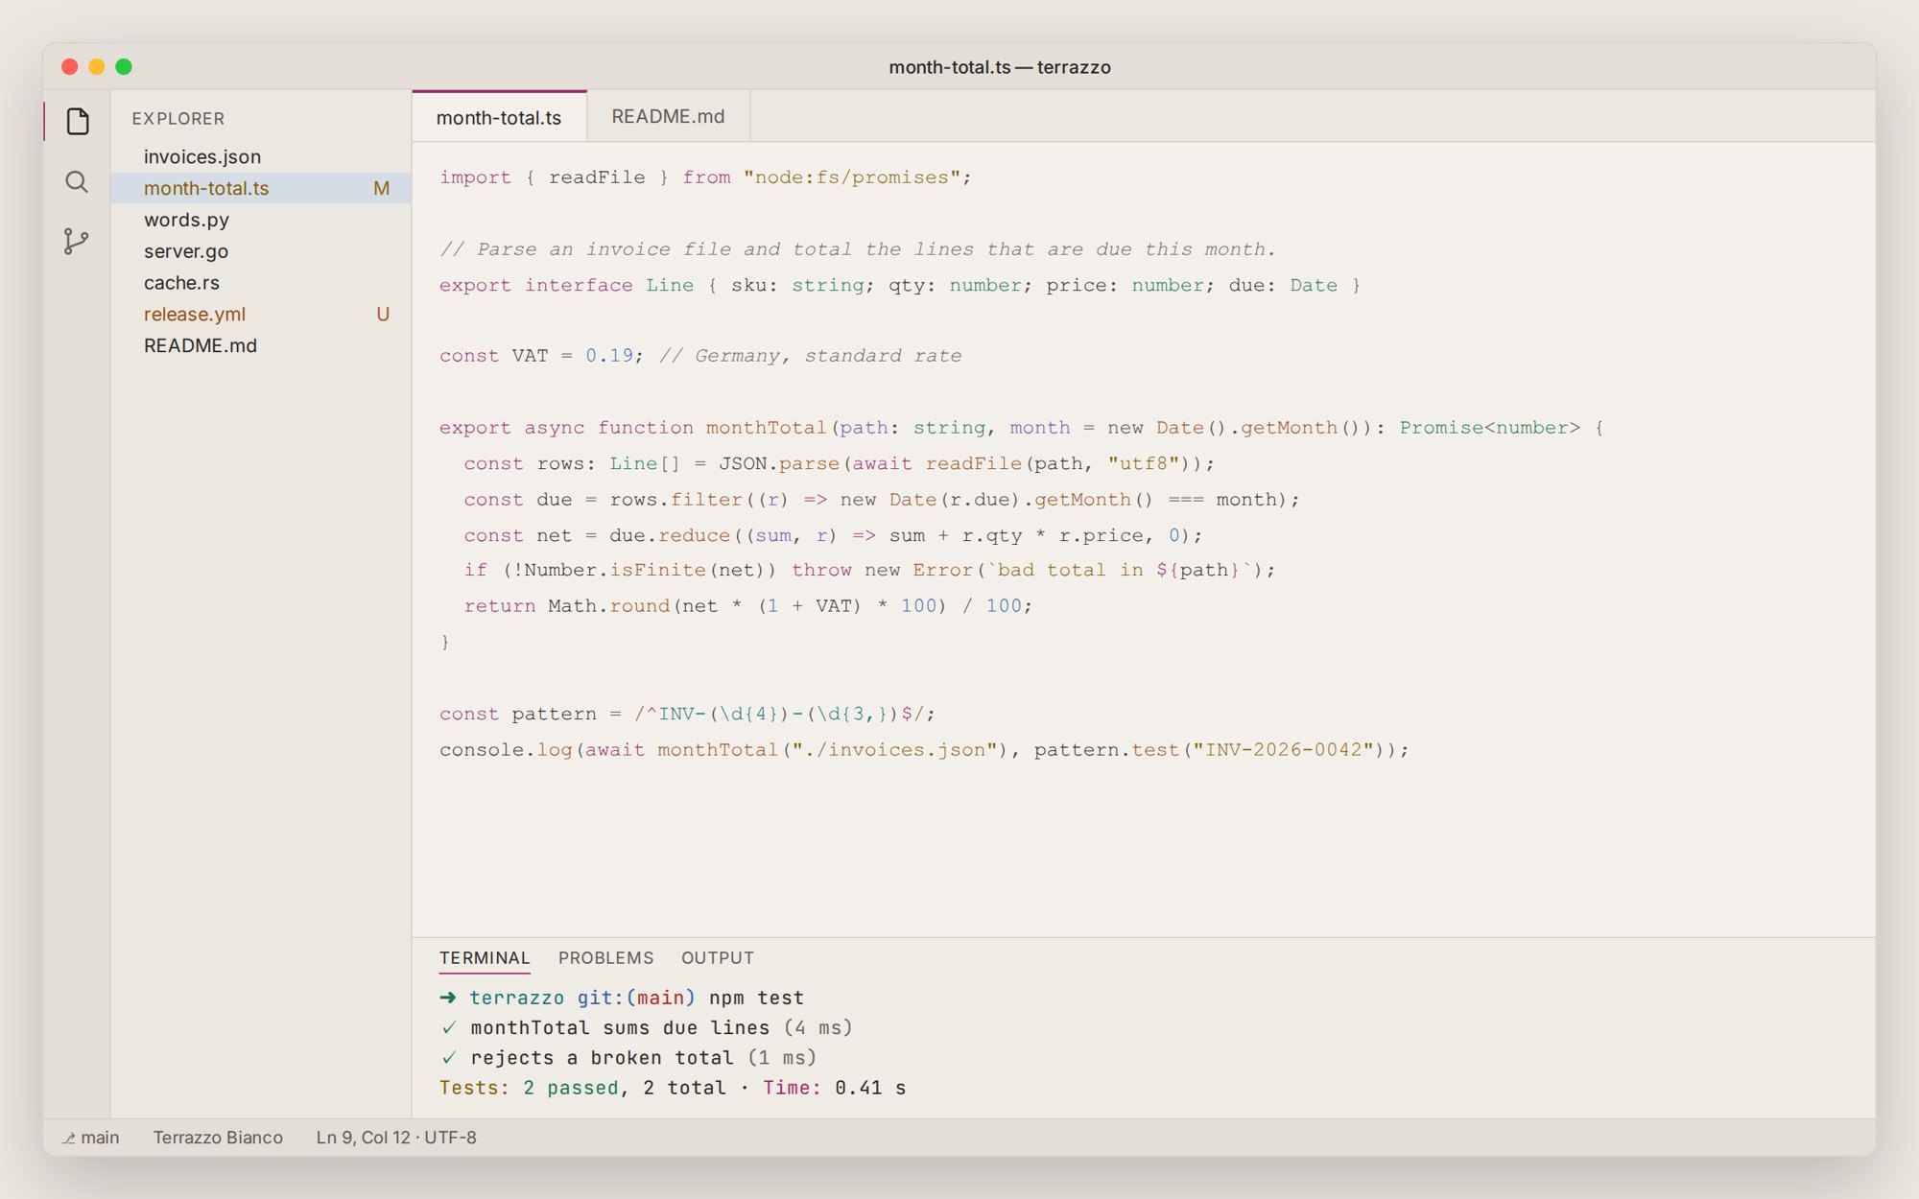Click the Terrazzo Bianco theme label
1919x1199 pixels.
(218, 1137)
